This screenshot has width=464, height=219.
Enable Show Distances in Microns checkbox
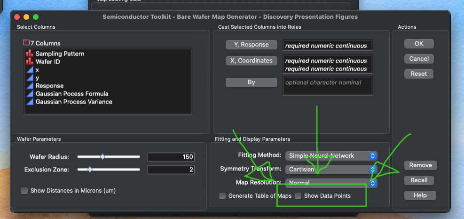point(24,191)
